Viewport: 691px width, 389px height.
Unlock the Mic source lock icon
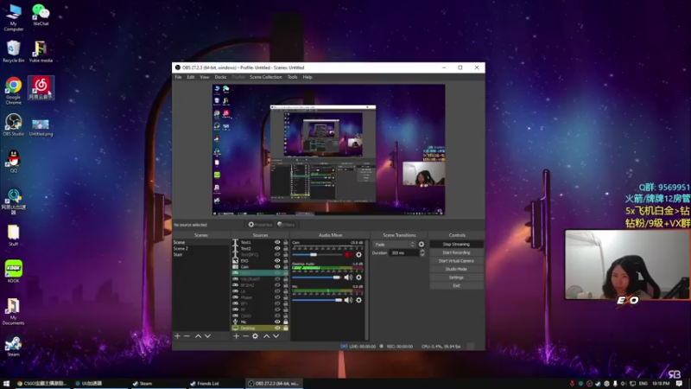click(x=286, y=322)
